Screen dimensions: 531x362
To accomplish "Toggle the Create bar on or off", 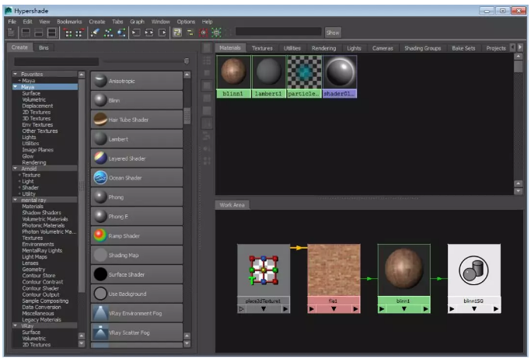I will (x=11, y=33).
